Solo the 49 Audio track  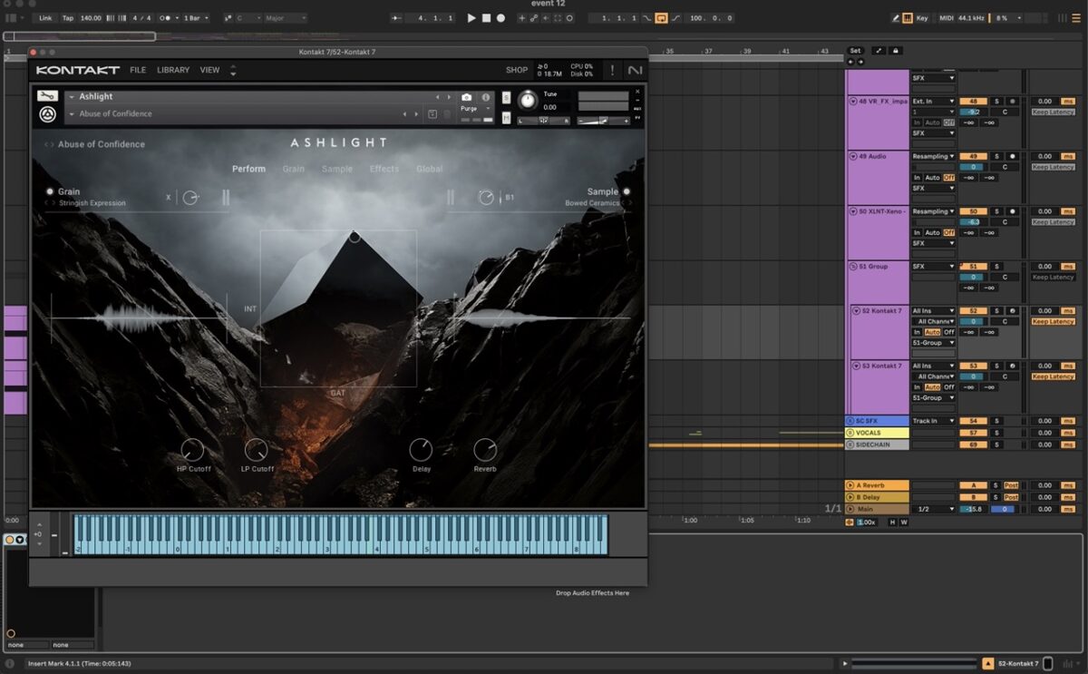pyautogui.click(x=996, y=157)
